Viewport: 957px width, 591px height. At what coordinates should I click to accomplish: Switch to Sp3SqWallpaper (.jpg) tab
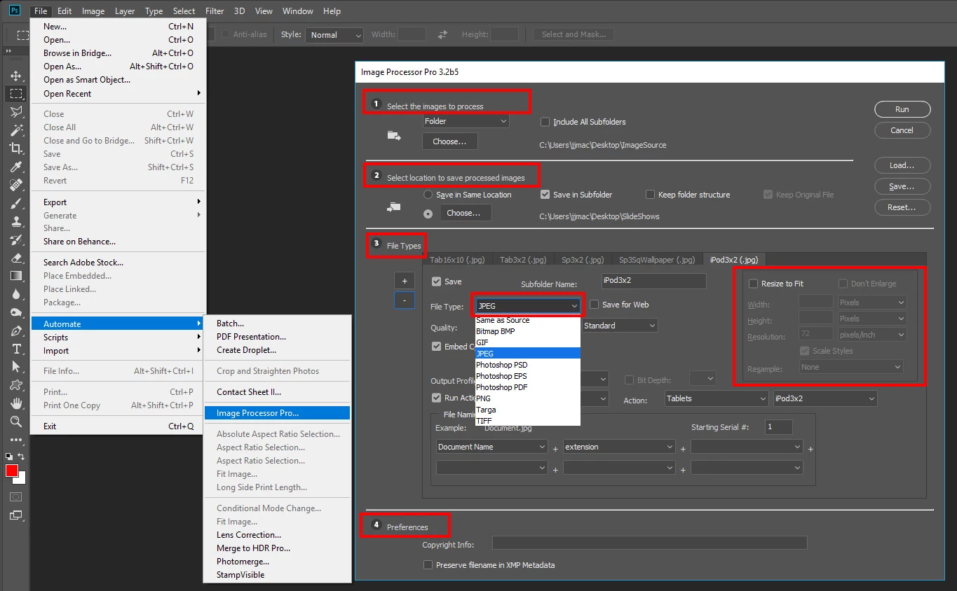coord(657,260)
